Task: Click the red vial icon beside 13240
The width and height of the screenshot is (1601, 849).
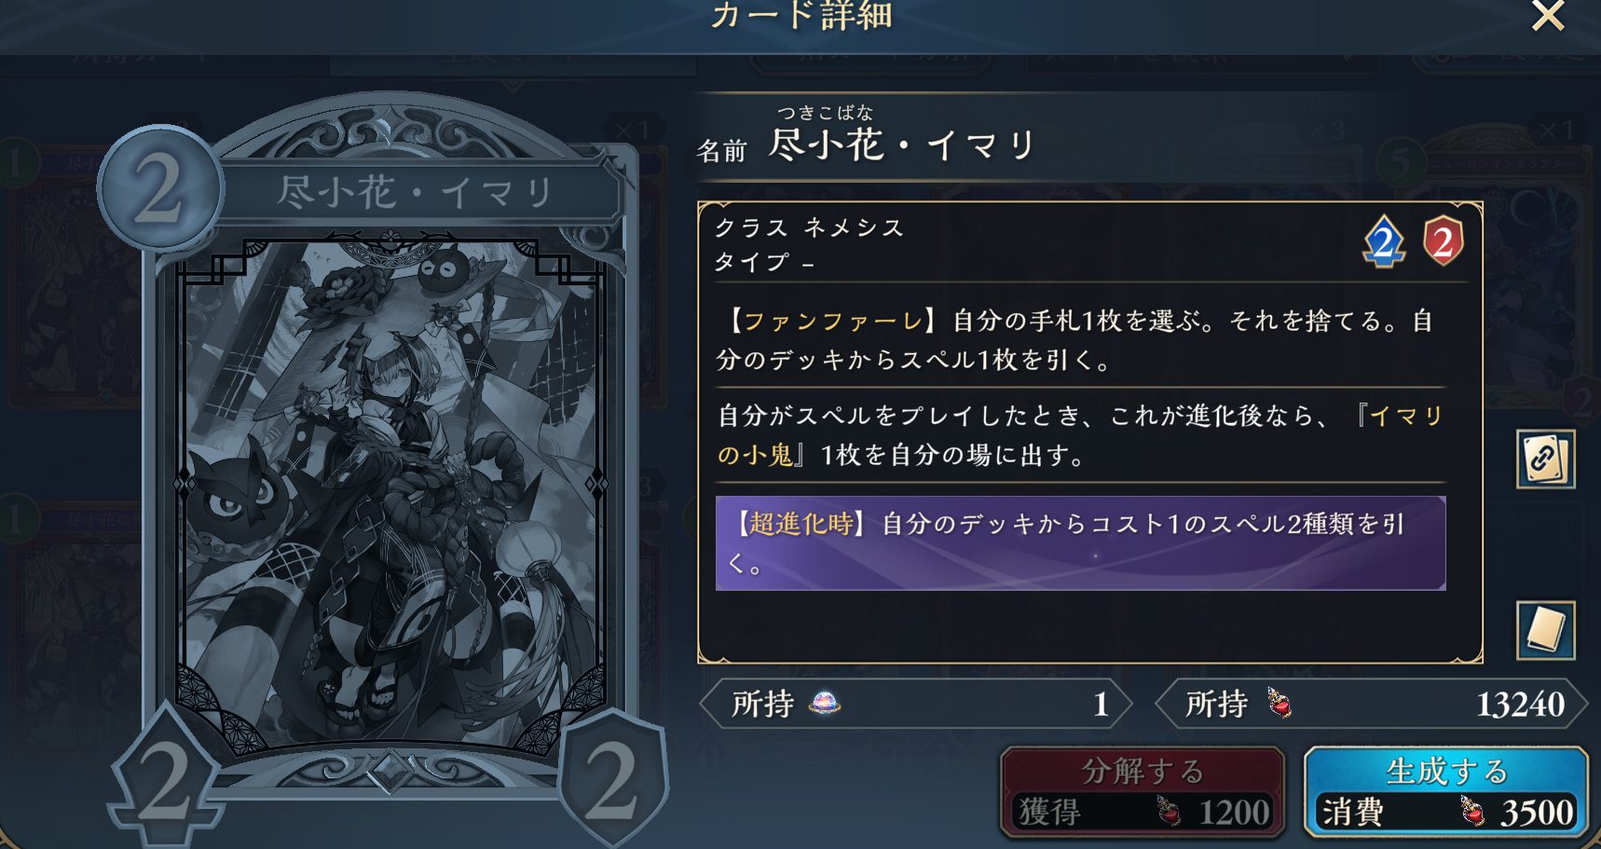Action: click(1279, 703)
